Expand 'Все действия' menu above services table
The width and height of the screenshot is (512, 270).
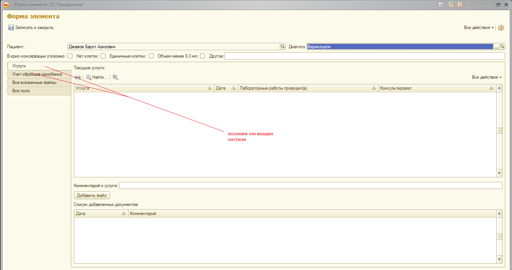click(x=486, y=77)
